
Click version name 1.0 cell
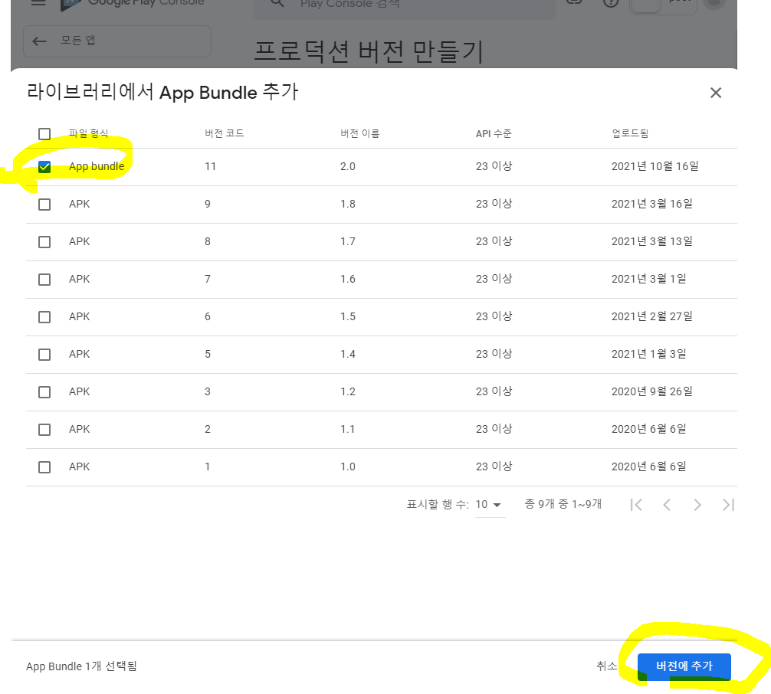pyautogui.click(x=348, y=466)
